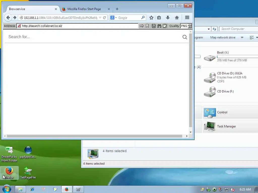Click into the Firefox URL bar
This screenshot has height=193, width=258.
click(60, 18)
